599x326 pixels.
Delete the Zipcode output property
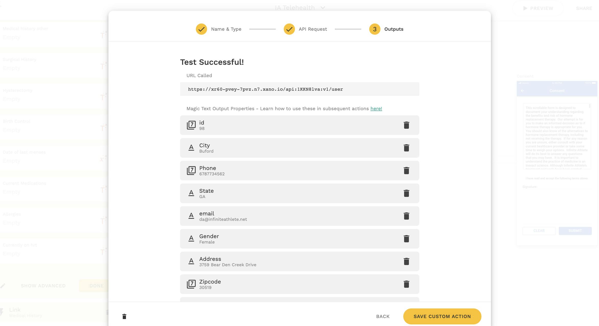(x=406, y=284)
